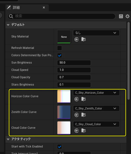
Task: Collapse the アクタ ティック section
Action: pos(8,139)
